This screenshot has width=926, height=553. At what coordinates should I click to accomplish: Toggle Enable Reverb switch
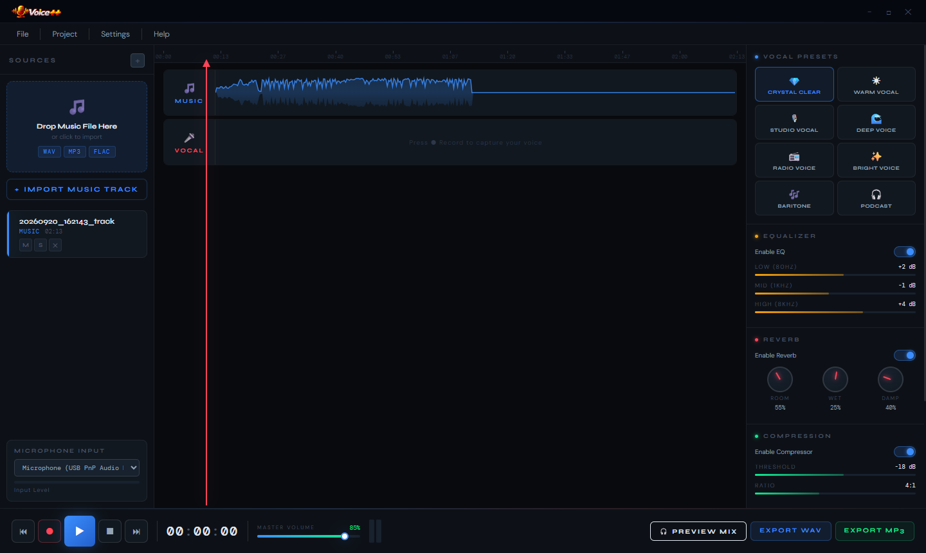pyautogui.click(x=905, y=356)
